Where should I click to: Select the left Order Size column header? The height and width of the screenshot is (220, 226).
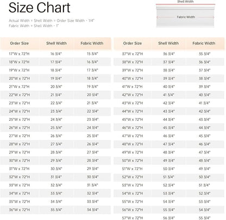click(x=20, y=43)
